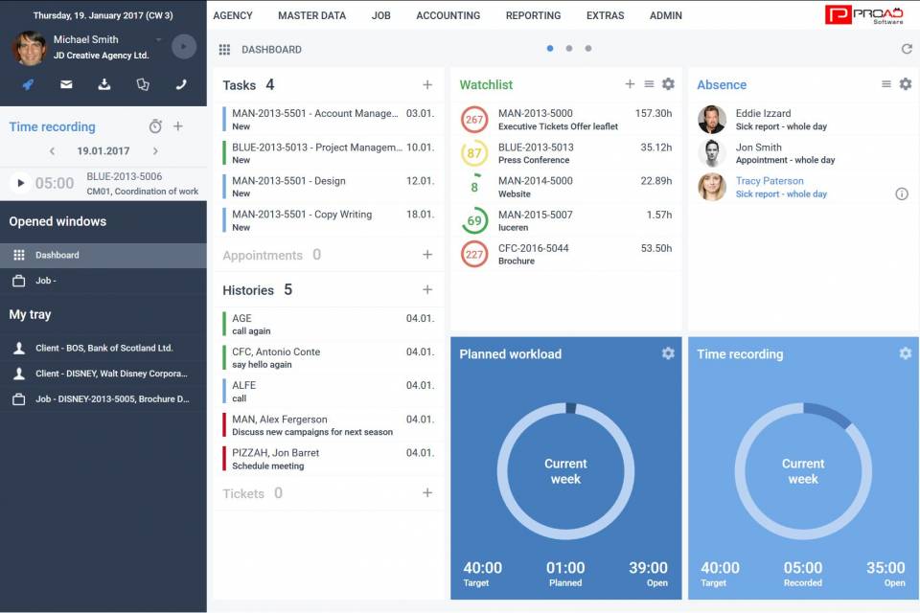Open the Absence list view icon
The width and height of the screenshot is (920, 613).
coord(886,84)
